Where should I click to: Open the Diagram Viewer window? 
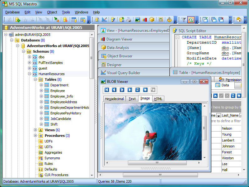[119, 39]
